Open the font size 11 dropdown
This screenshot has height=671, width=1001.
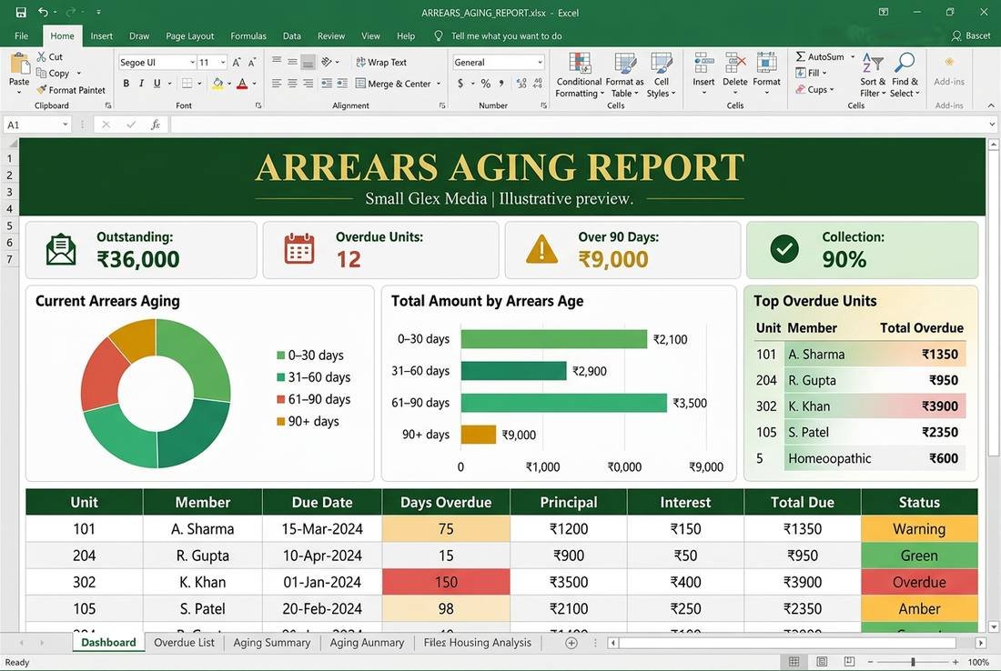(x=223, y=62)
